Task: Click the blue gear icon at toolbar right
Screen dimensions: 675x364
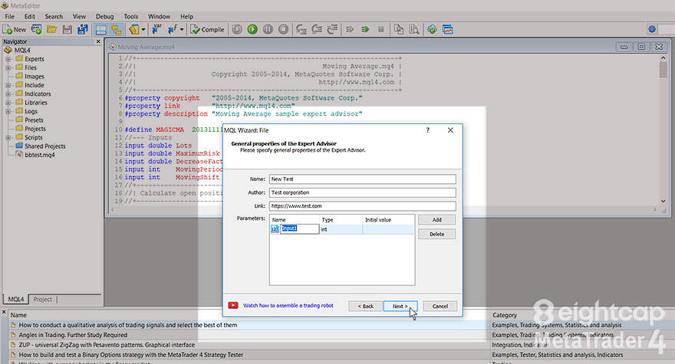Action: [x=652, y=29]
